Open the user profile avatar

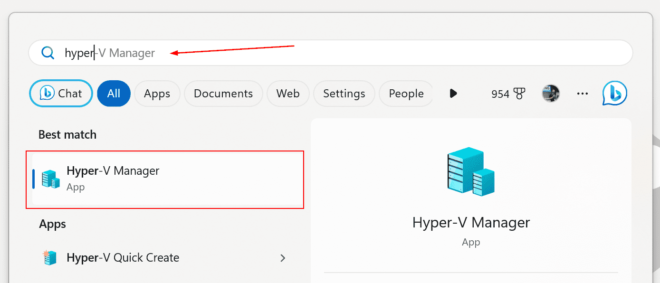(551, 94)
